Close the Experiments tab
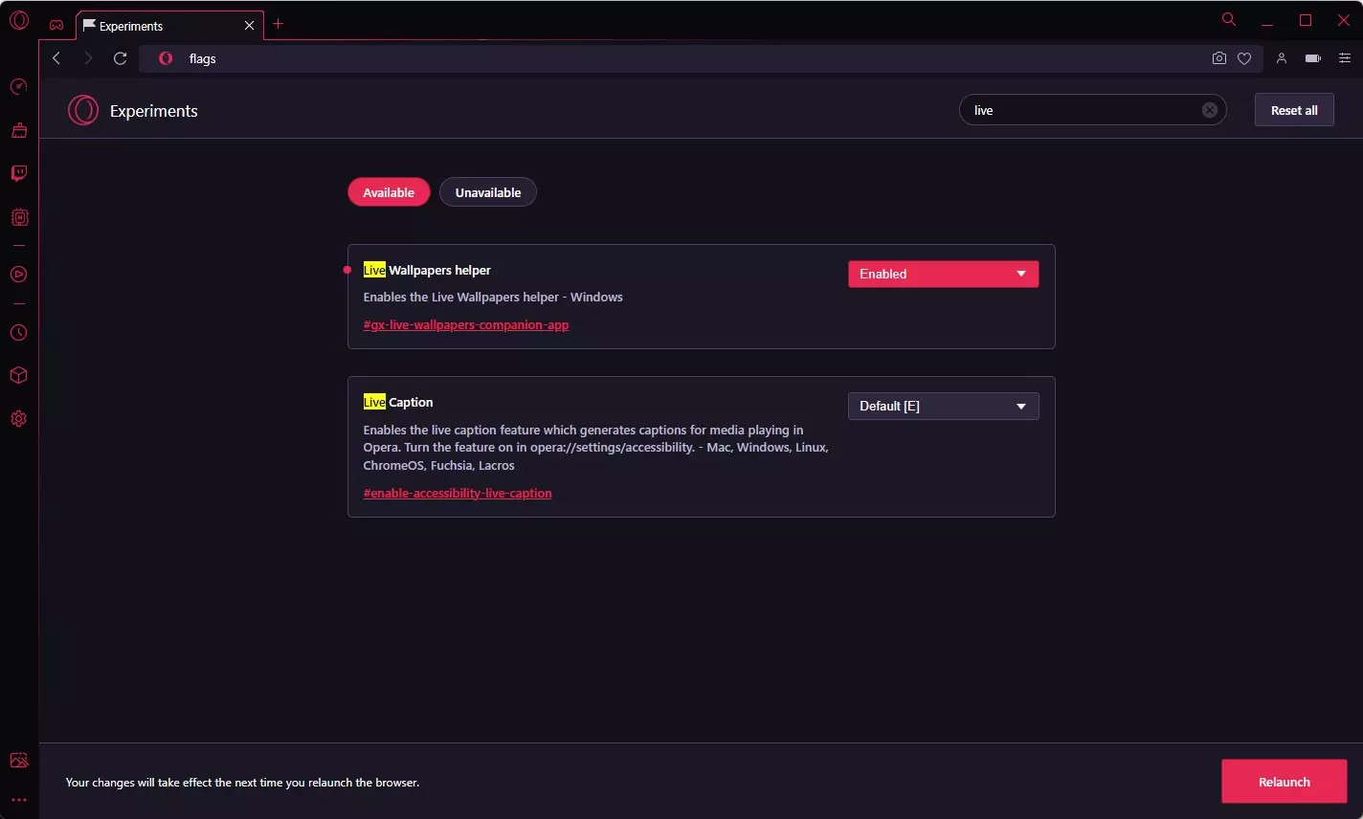1363x819 pixels. coord(249,26)
